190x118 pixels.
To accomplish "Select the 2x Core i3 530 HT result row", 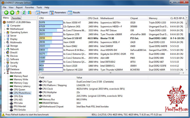I will pos(112,38).
